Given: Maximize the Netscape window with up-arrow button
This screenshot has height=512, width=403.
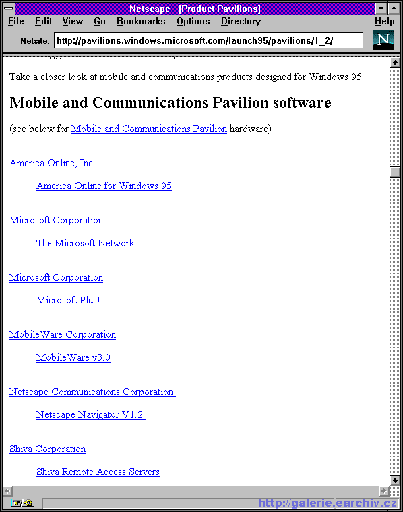Looking at the screenshot, I should [x=394, y=9].
